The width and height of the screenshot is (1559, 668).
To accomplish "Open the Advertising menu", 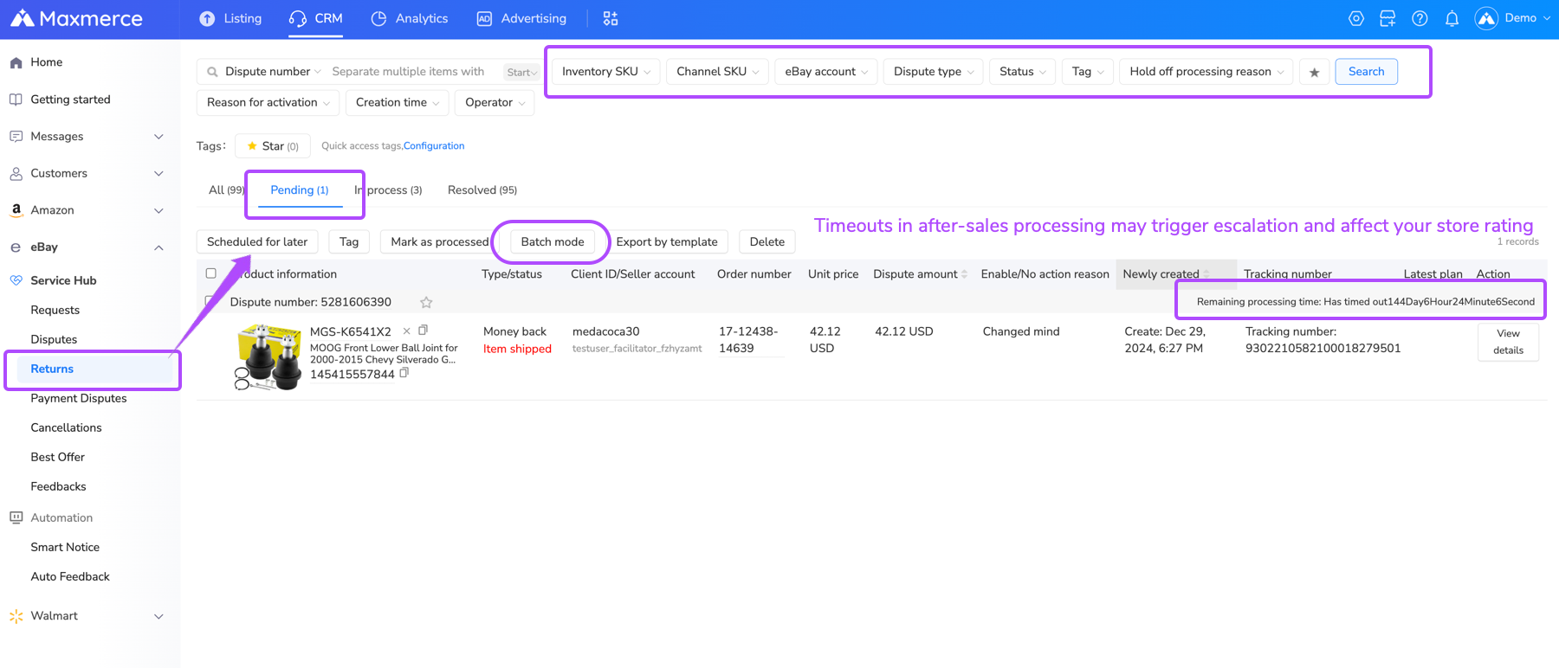I will click(521, 18).
